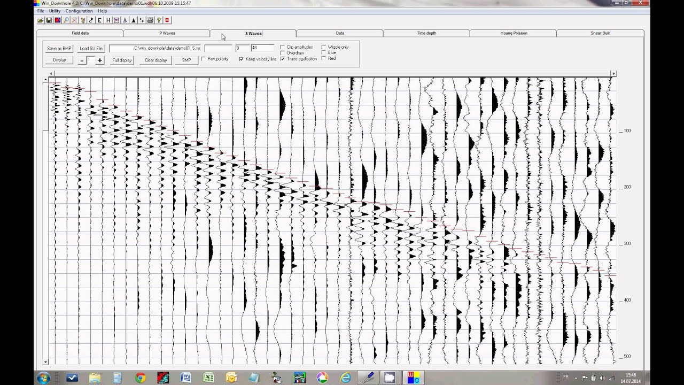The image size is (684, 385).
Task: Click the input field containing 48
Action: pos(262,48)
